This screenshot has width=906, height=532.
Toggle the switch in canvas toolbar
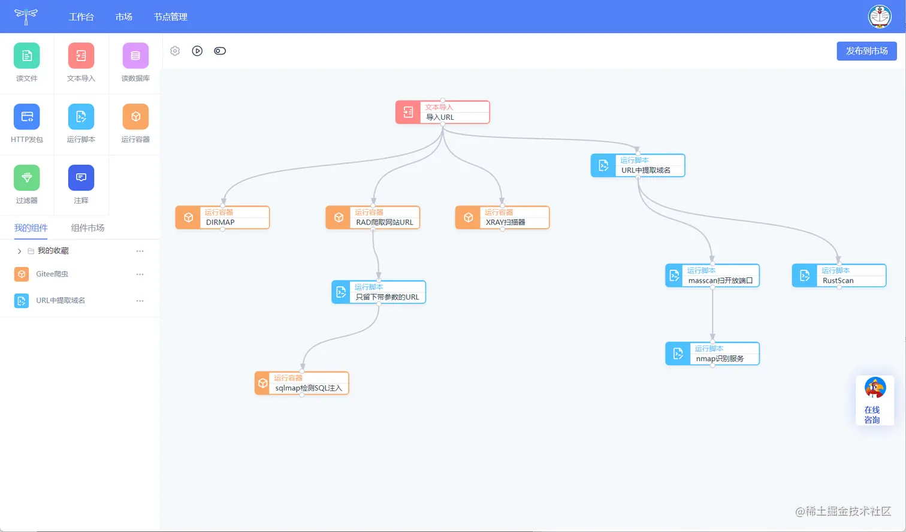220,51
